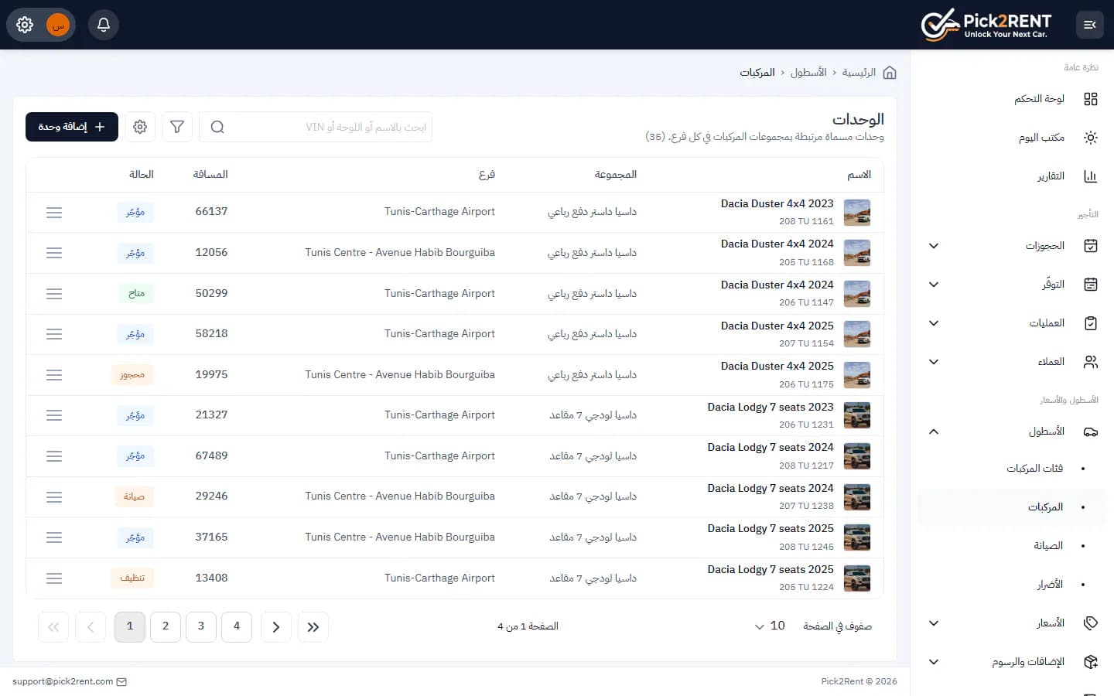Click the Pick2RENT logo

pos(986,25)
